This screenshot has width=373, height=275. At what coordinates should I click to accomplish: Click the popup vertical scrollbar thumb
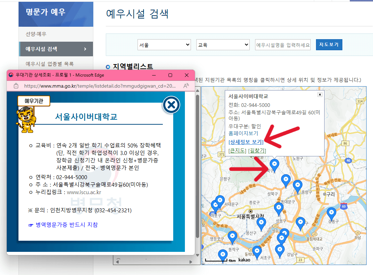197,166
